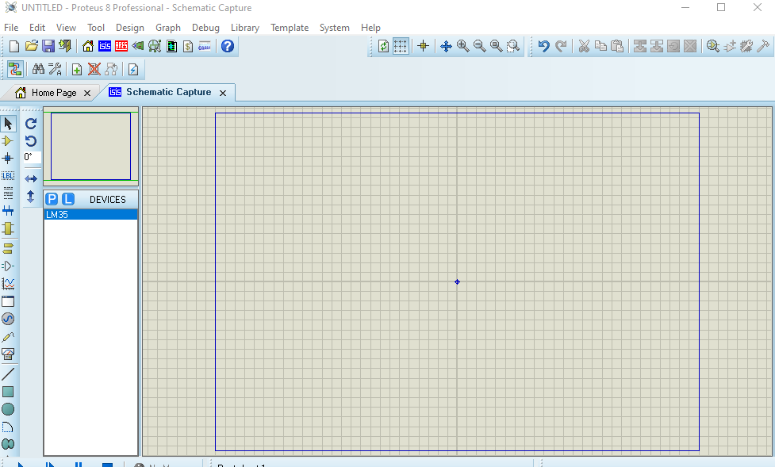775x467 pixels.
Task: Flip the part vertically with Y-mirror
Action: (x=31, y=197)
